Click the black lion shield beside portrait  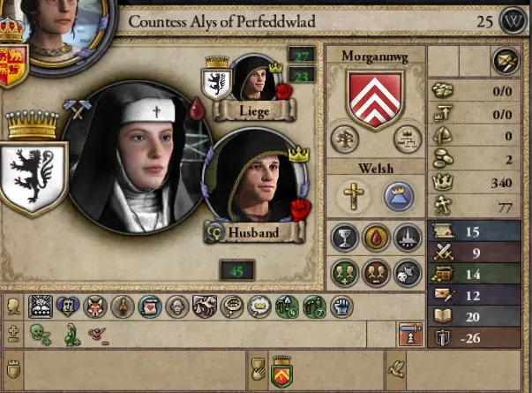click(34, 178)
